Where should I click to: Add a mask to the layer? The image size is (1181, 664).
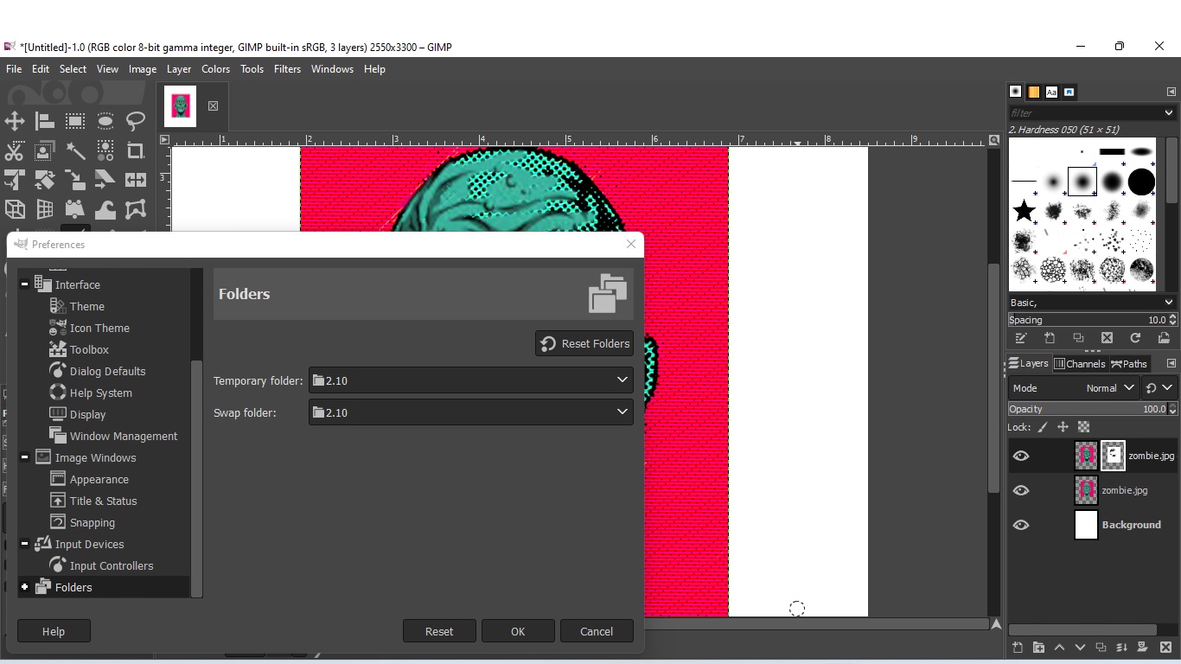pos(1142,648)
